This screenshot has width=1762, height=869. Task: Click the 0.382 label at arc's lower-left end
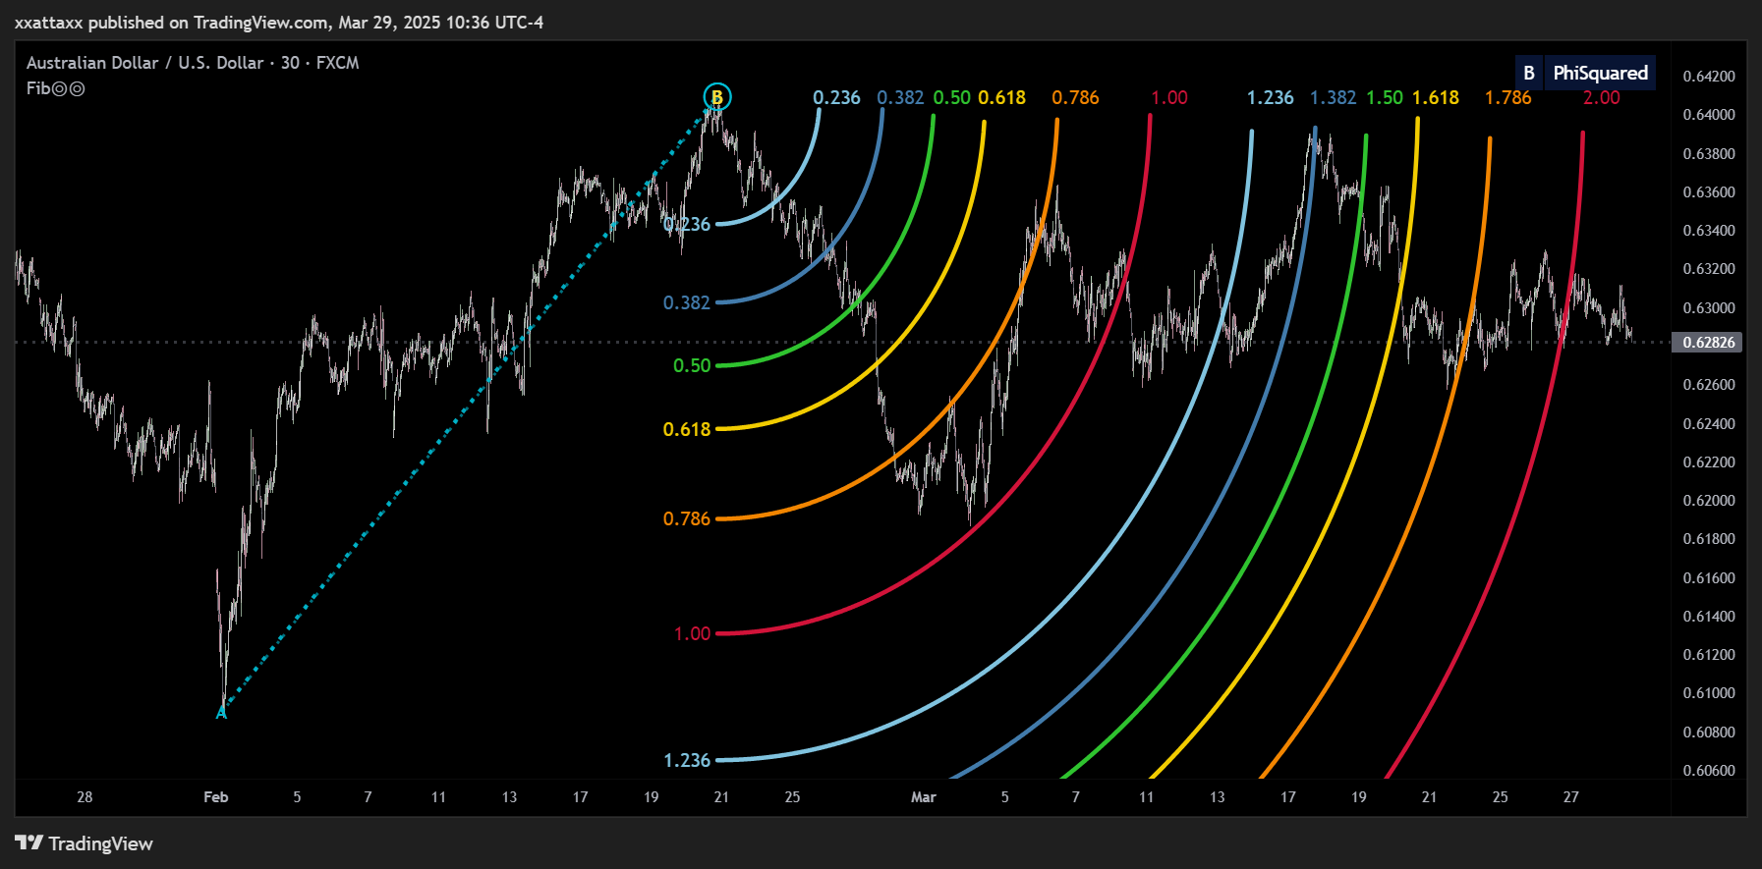[687, 302]
